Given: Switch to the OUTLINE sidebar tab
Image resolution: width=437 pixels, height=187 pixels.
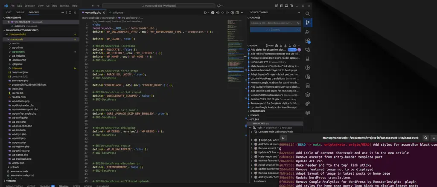Looking at the screenshot, I should click(x=20, y=12).
